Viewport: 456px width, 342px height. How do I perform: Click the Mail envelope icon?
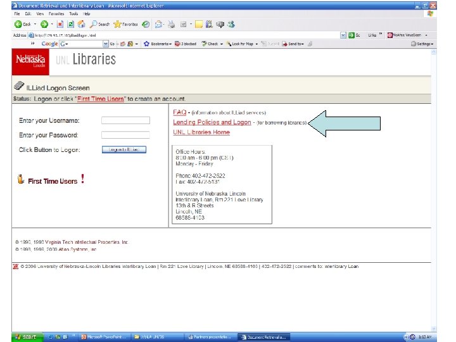point(158,25)
